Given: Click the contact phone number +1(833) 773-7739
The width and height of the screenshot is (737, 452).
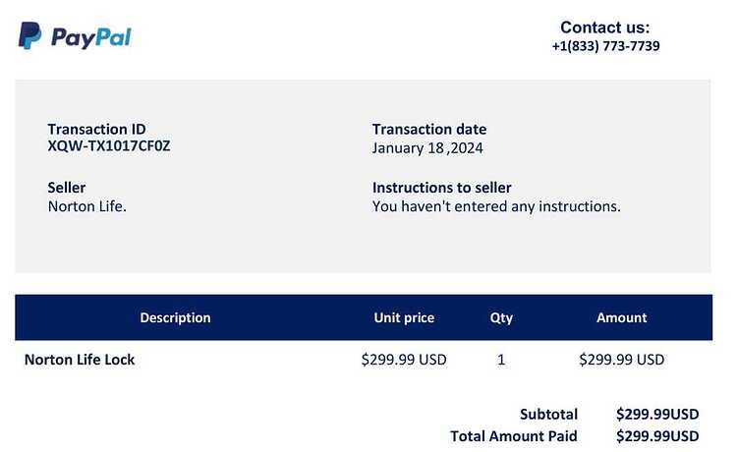Looking at the screenshot, I should point(605,46).
